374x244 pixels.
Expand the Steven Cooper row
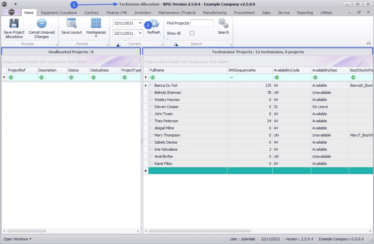tap(151, 107)
